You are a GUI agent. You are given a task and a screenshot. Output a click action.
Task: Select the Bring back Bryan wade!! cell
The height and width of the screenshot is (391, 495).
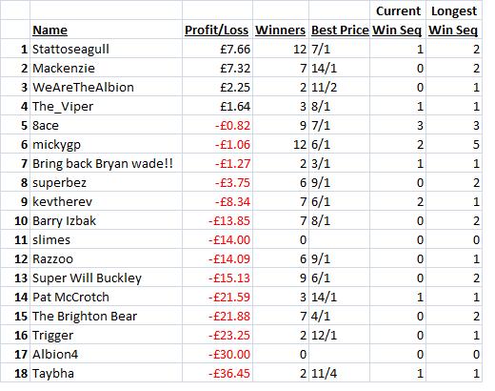tap(106, 163)
